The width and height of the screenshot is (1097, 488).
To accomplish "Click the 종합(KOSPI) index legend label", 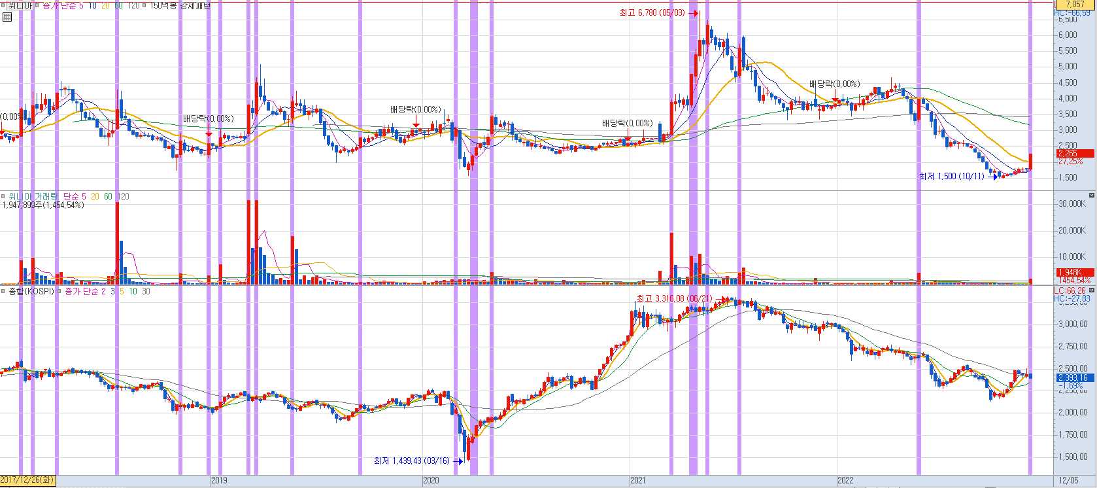I will click(31, 291).
